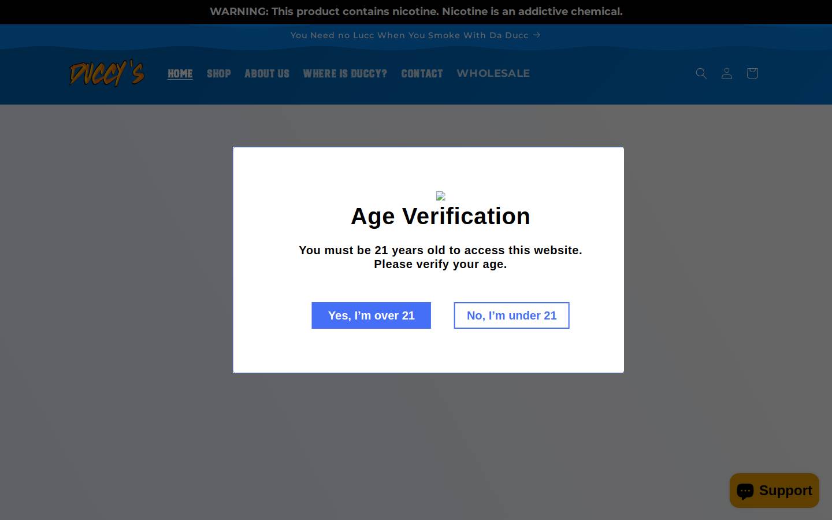Image resolution: width=832 pixels, height=520 pixels.
Task: Go to the Home menu item
Action: pyautogui.click(x=180, y=73)
